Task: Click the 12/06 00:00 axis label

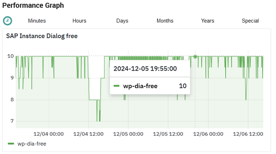Action: tap(208, 134)
